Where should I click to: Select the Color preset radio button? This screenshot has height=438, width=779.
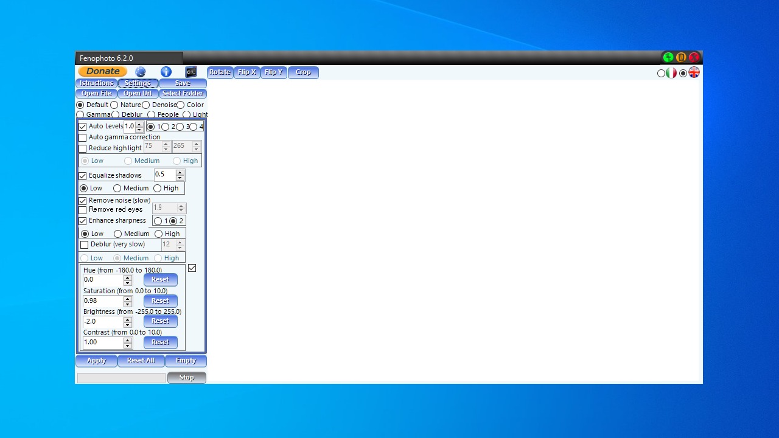point(181,105)
